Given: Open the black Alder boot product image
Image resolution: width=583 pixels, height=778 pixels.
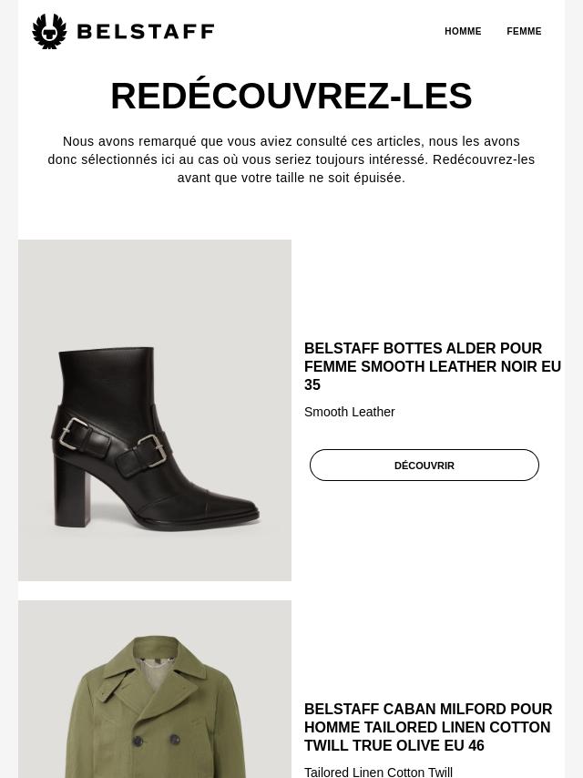Looking at the screenshot, I should pos(155,410).
